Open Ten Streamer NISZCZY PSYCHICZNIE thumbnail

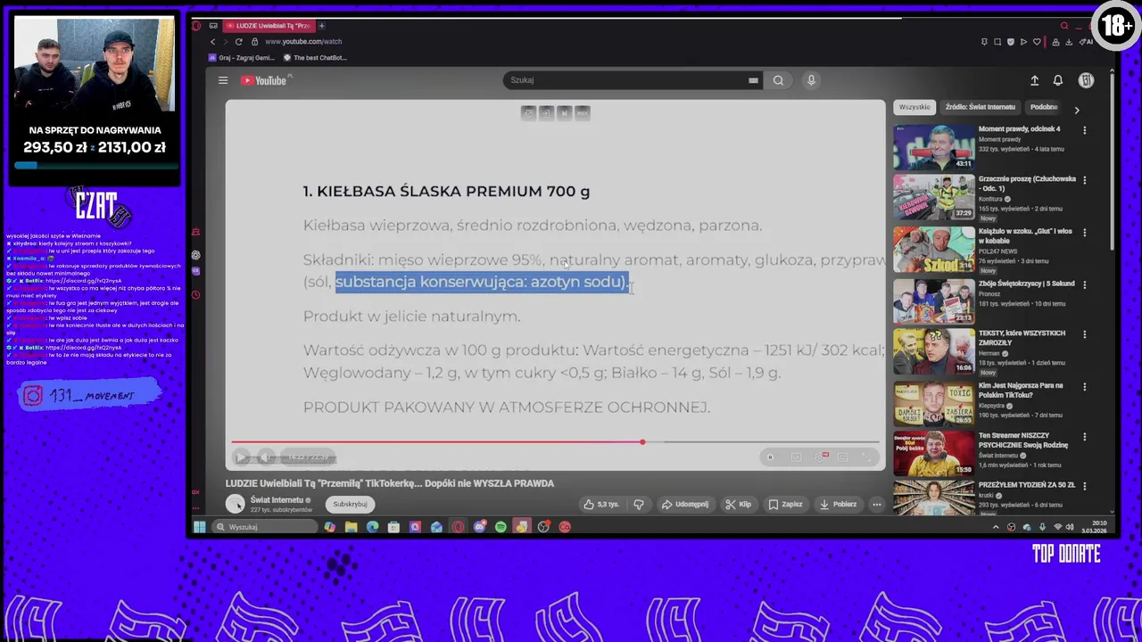934,455
